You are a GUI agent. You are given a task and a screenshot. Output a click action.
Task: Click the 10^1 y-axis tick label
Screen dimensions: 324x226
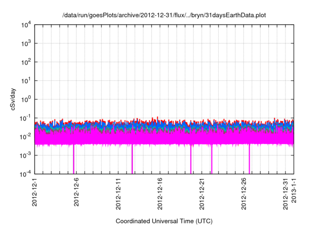pos(26,81)
